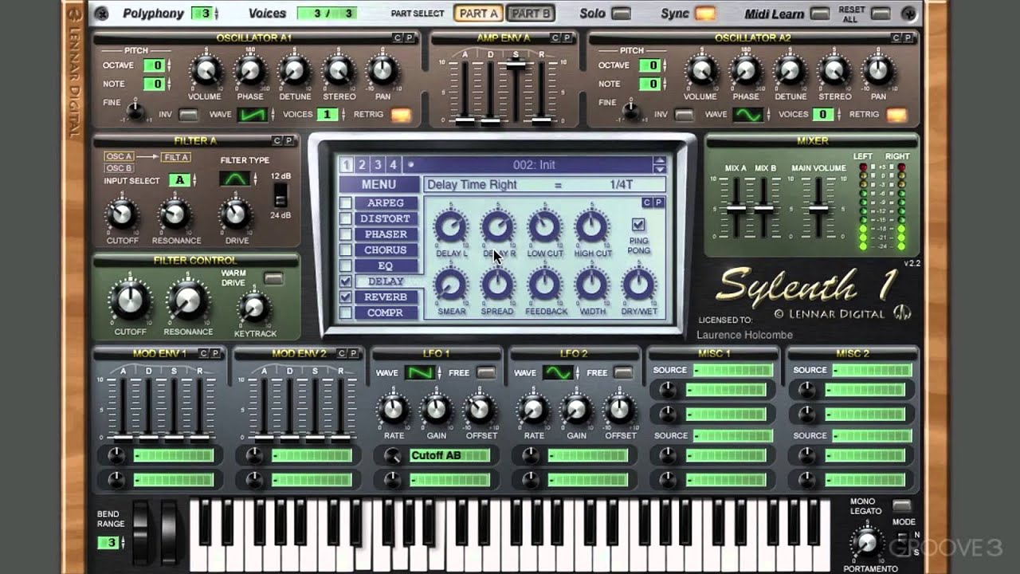The image size is (1020, 574).
Task: Click LFO 2 Offset knob
Action: click(619, 411)
